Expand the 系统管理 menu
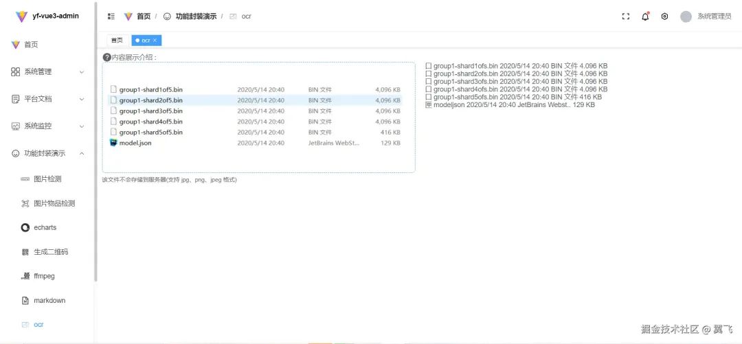The width and height of the screenshot is (742, 344). (47, 72)
